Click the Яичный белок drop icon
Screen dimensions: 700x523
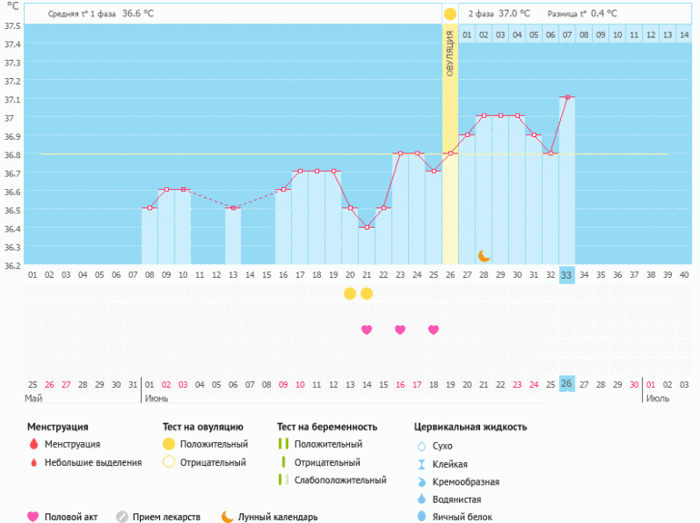click(420, 517)
